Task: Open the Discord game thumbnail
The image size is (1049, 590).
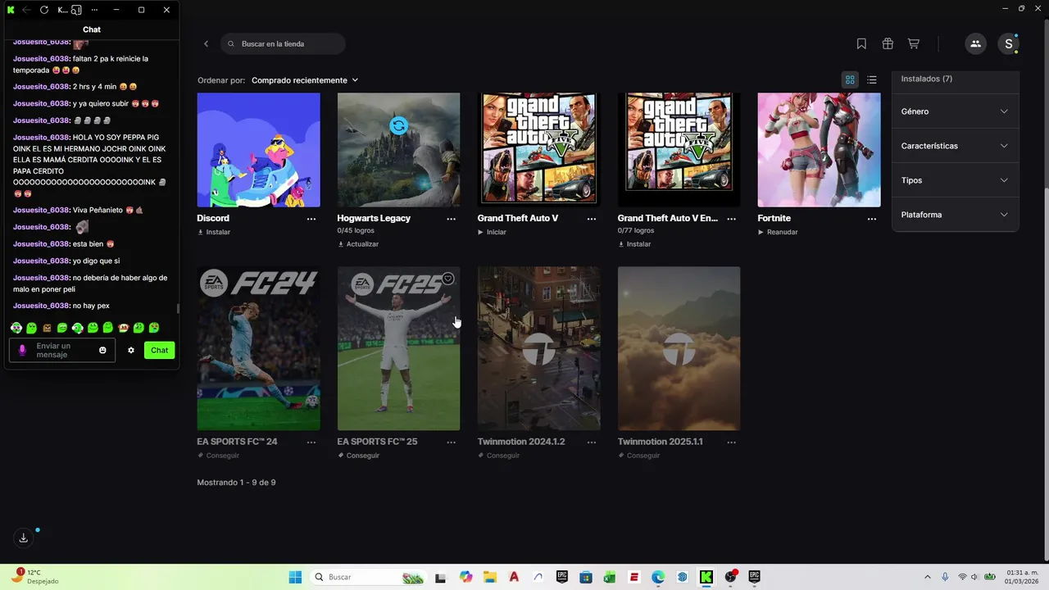Action: pos(258,149)
